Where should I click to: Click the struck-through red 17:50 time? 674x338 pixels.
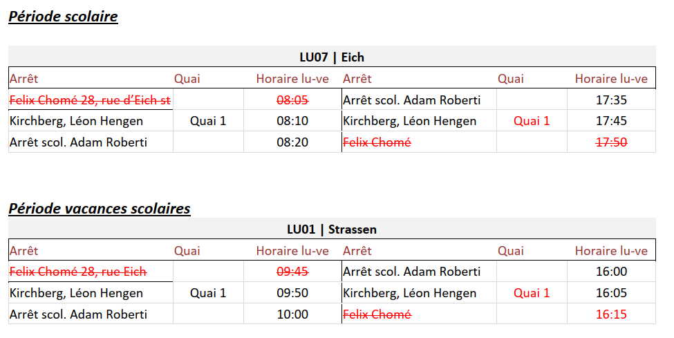click(x=611, y=142)
